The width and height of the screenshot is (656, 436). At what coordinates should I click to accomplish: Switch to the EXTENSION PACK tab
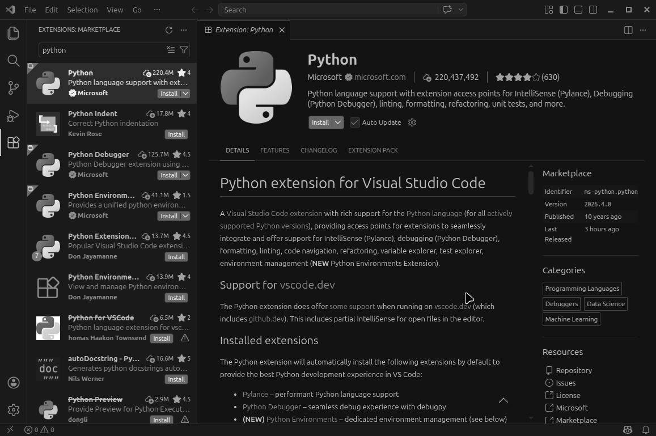pyautogui.click(x=373, y=150)
